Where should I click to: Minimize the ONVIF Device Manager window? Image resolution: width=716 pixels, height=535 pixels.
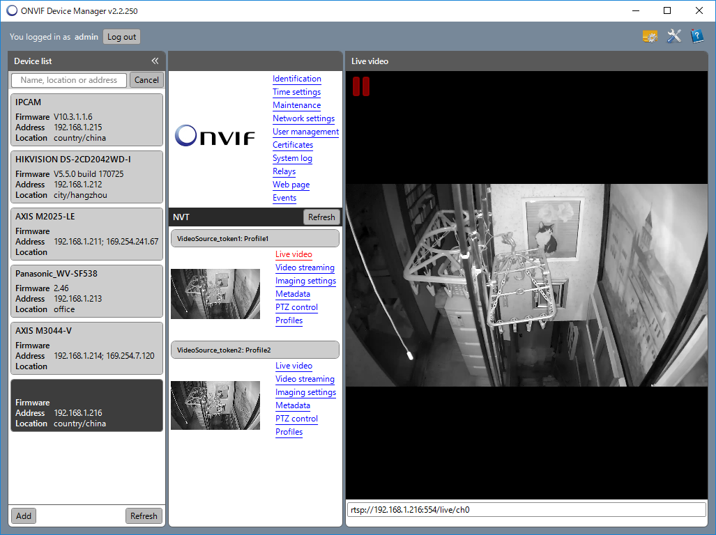click(x=636, y=10)
